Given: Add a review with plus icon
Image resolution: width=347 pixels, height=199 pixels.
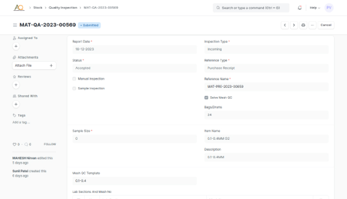Looking at the screenshot, I should [16, 85].
